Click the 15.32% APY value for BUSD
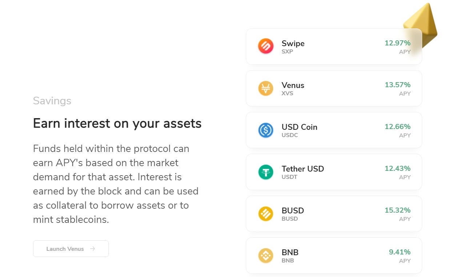The width and height of the screenshot is (456, 277). [x=397, y=210]
